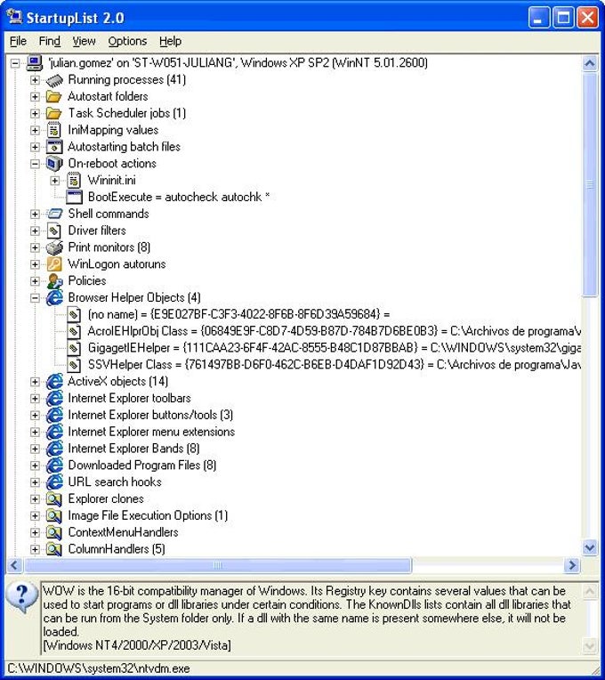Open the Find menu
This screenshot has width=605, height=680.
click(x=50, y=41)
